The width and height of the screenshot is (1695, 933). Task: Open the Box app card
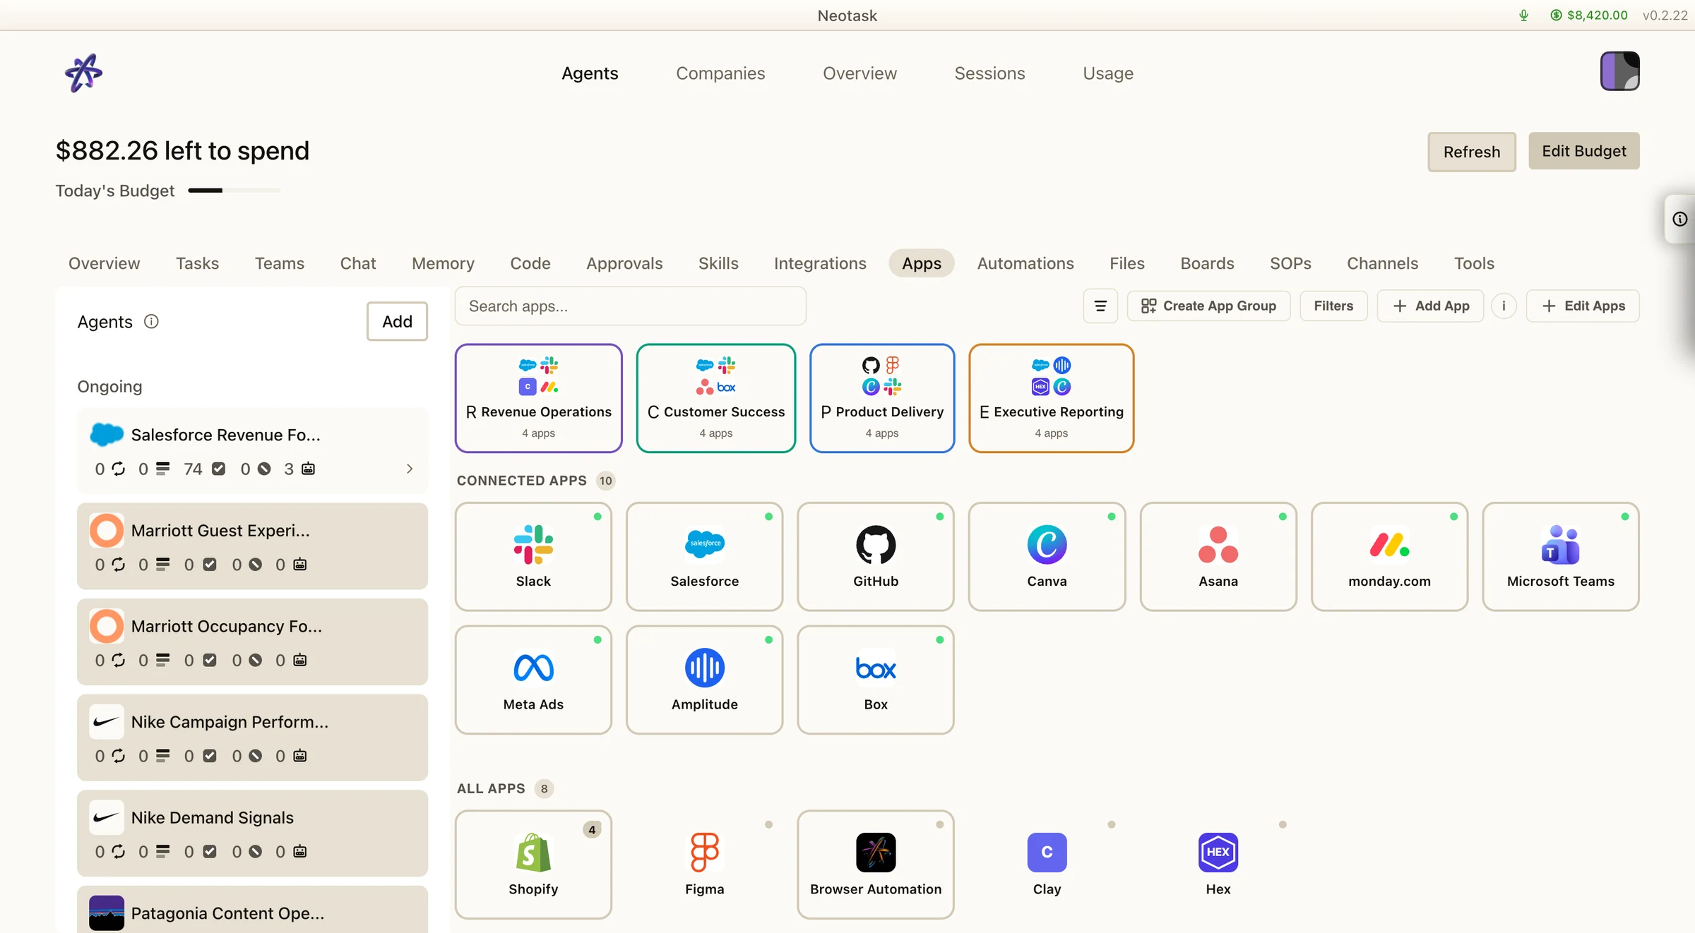coord(876,680)
